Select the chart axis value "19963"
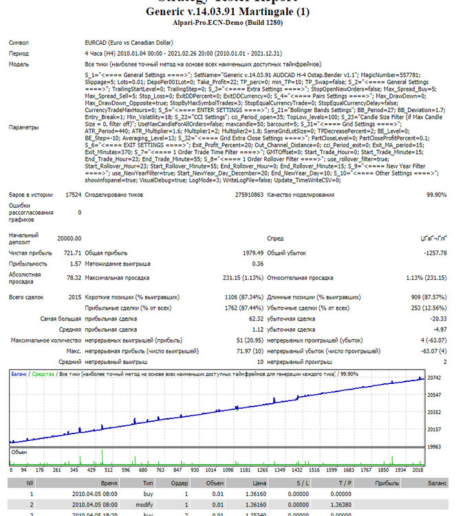 (434, 447)
